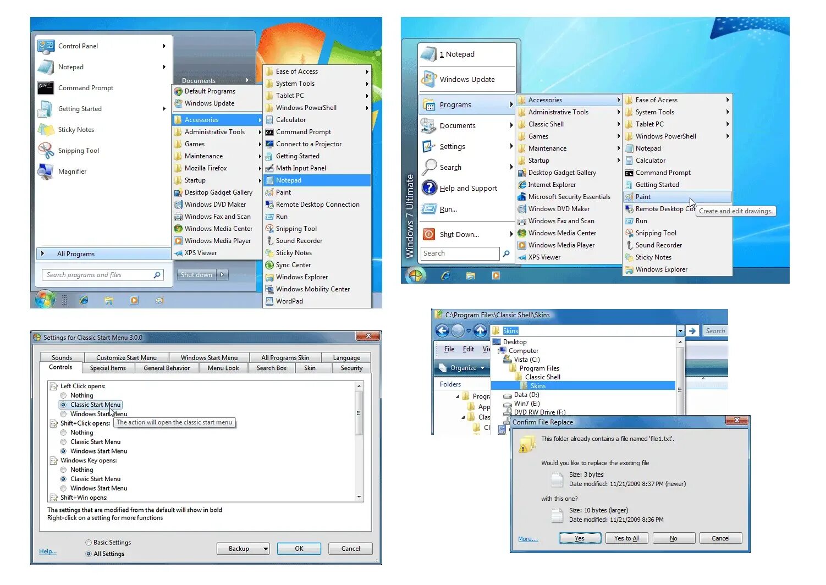
Task: Switch to the Menu Look tab
Action: [223, 368]
